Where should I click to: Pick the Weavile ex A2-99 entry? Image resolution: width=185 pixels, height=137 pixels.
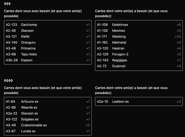[x=48, y=108]
